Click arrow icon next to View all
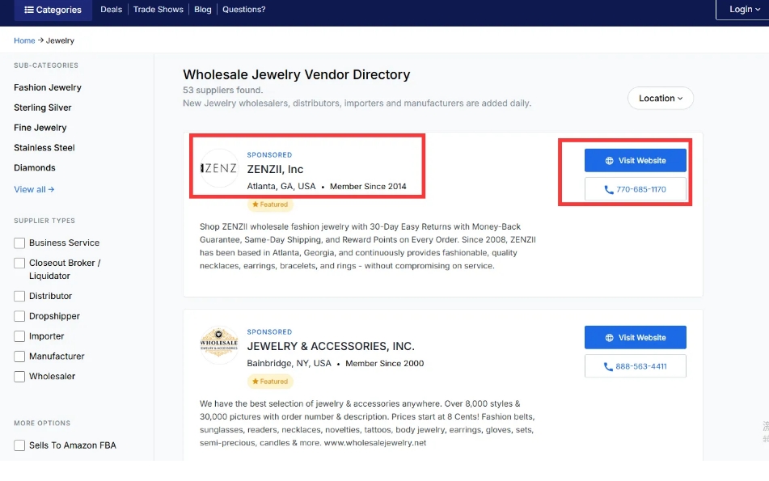 tap(51, 189)
